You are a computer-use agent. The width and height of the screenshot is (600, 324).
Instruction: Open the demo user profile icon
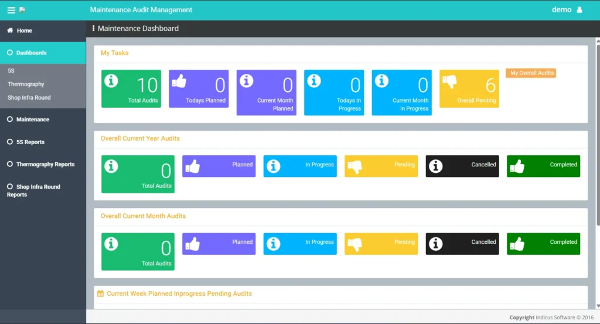tap(579, 10)
